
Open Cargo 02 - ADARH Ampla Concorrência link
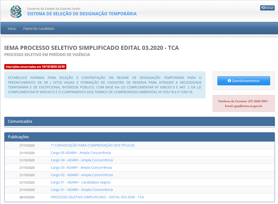[x=82, y=175]
